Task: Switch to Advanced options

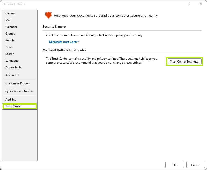Action: (x=12, y=75)
